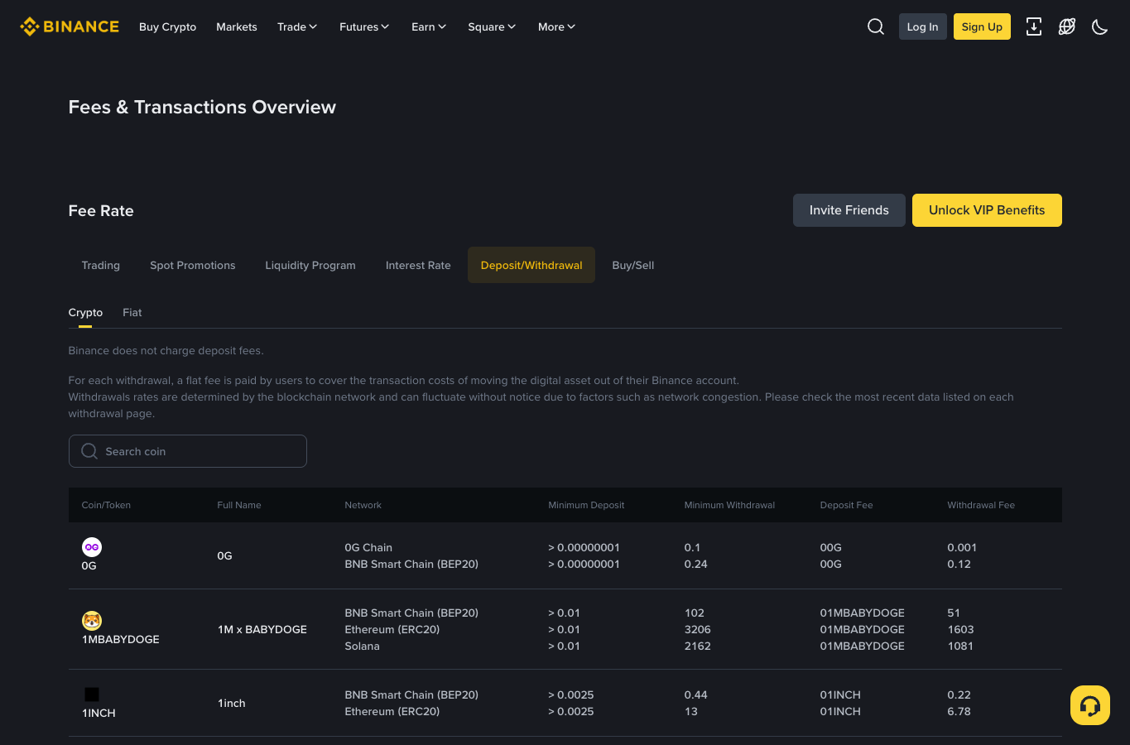1130x745 pixels.
Task: Click the 1inch full name cell
Action: click(232, 704)
